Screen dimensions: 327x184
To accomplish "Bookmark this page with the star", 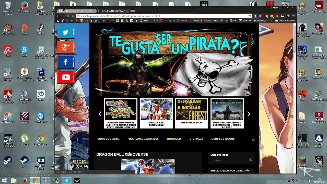I will tap(250, 16).
